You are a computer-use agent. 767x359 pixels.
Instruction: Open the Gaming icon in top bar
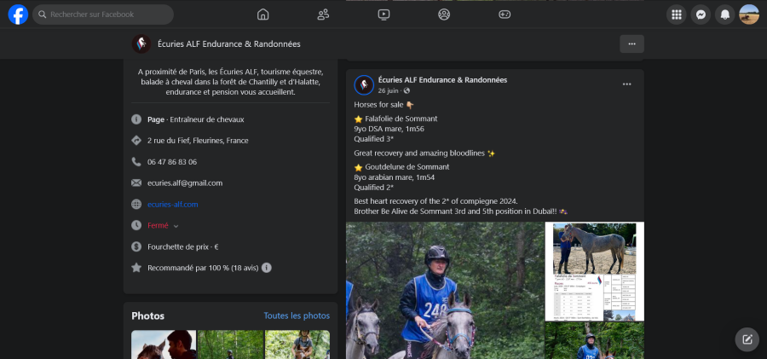(505, 14)
